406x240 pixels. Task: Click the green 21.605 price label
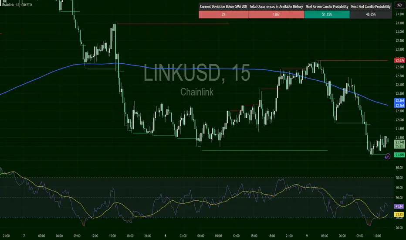(399, 155)
